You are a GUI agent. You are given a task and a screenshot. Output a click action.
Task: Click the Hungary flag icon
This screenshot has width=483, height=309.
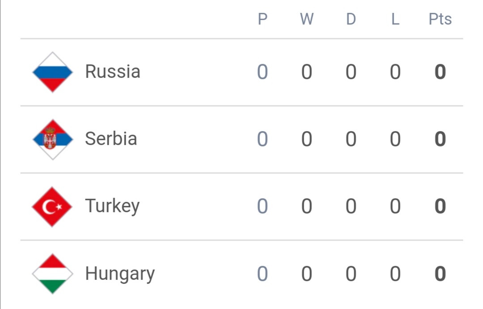coord(52,274)
